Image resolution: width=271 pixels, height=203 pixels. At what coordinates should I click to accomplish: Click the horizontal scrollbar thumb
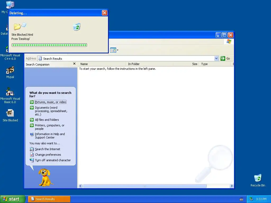(145, 186)
